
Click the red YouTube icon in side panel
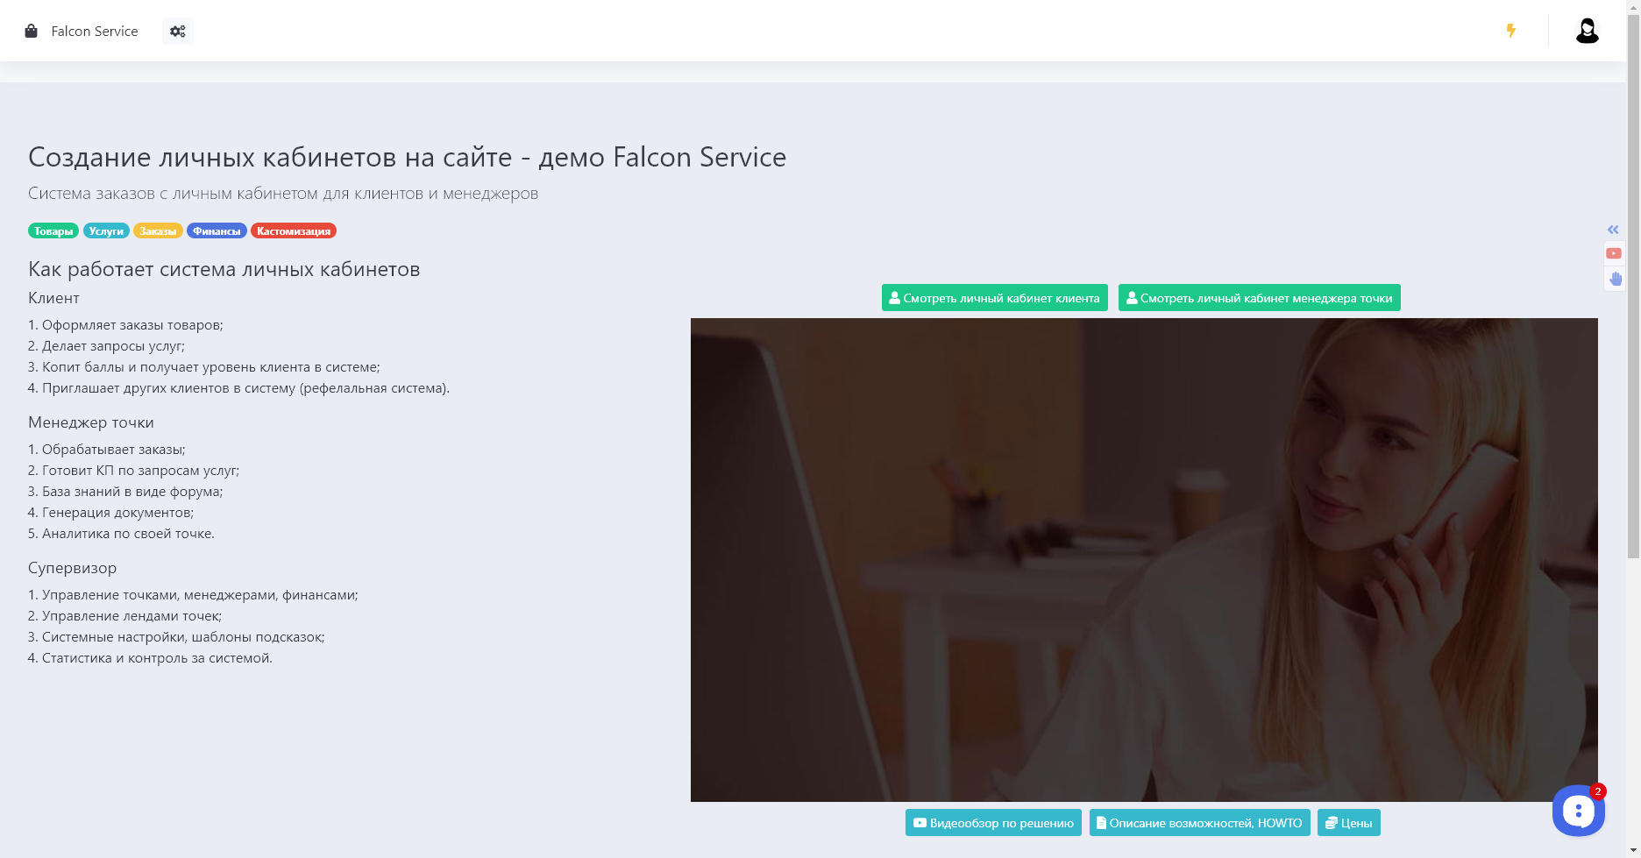click(1613, 253)
